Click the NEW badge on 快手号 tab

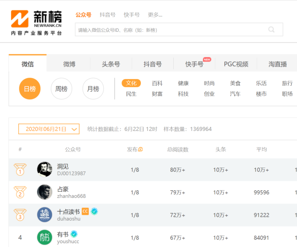pyautogui.click(x=207, y=59)
